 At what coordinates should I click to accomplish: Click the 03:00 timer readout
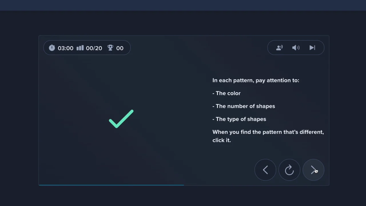65,48
